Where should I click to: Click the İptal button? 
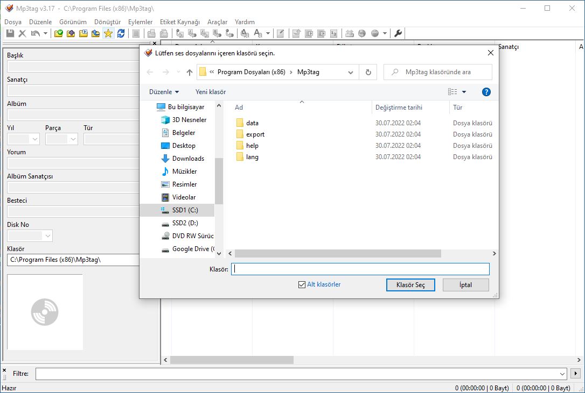tap(465, 285)
